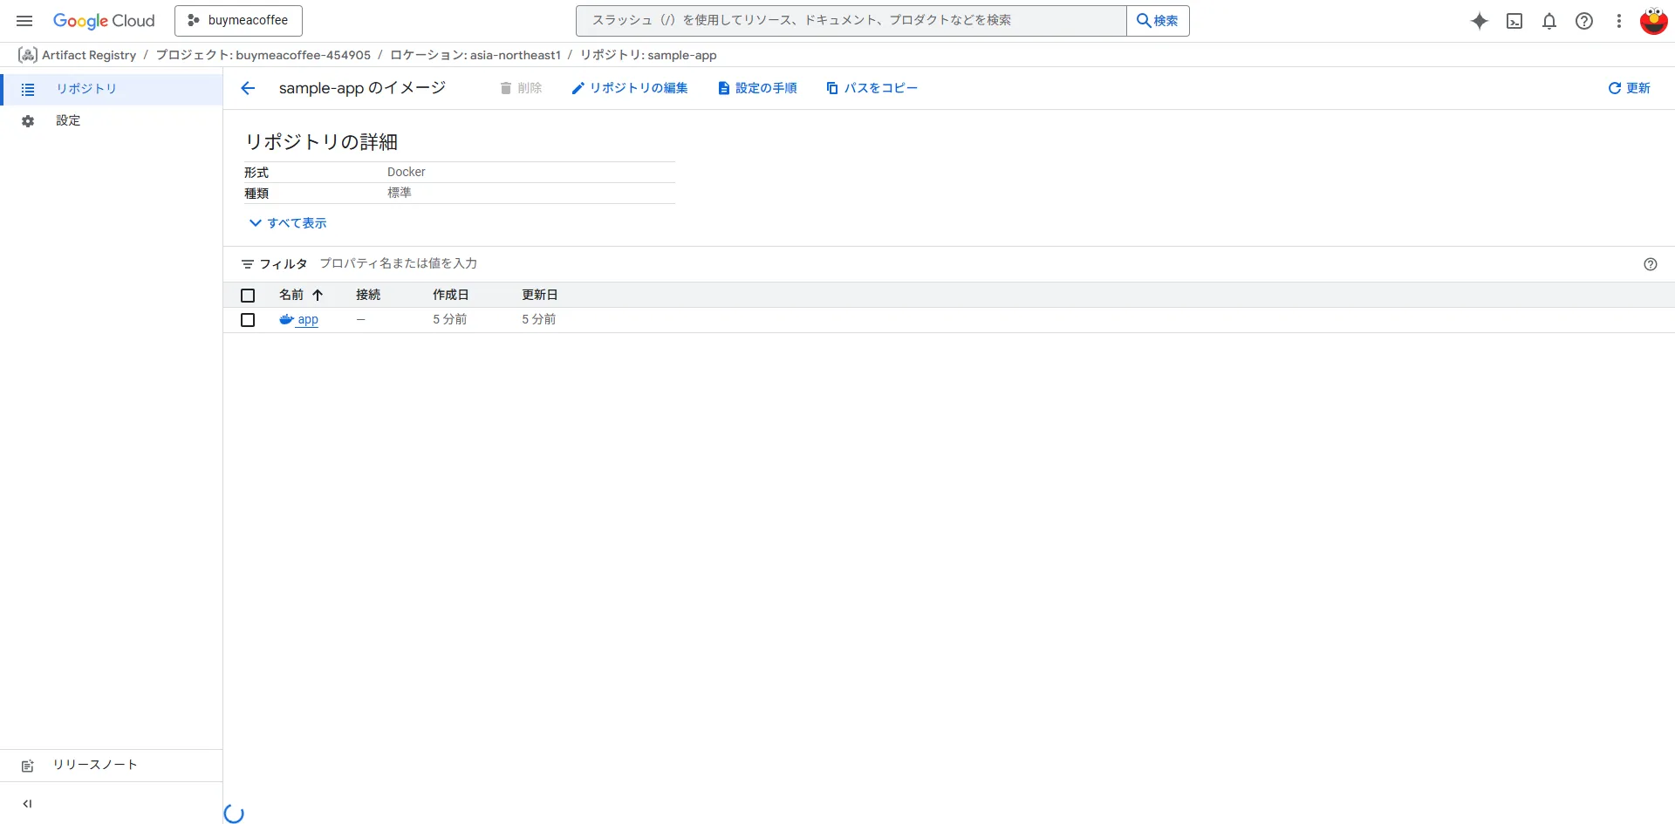
Task: Activate Cloud Shell terminal
Action: pyautogui.click(x=1514, y=21)
